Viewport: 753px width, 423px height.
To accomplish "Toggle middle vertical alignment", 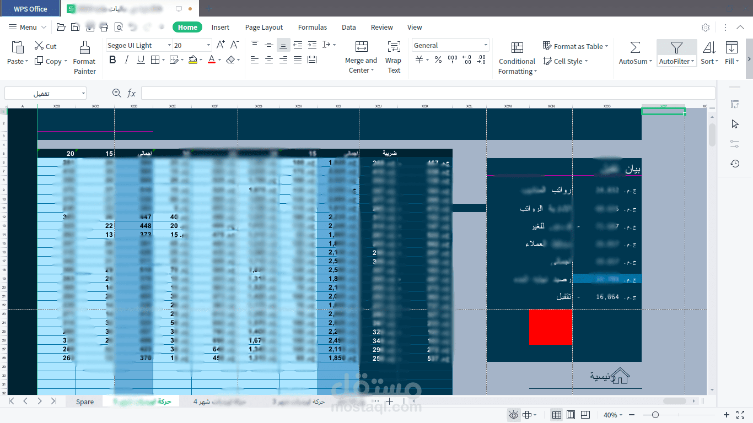I will pyautogui.click(x=268, y=45).
